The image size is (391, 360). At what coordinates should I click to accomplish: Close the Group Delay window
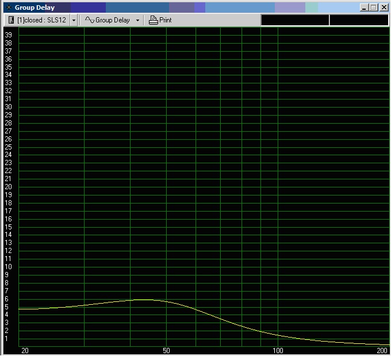point(382,7)
